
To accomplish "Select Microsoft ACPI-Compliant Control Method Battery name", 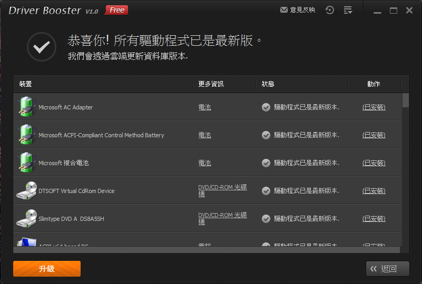I will 101,135.
